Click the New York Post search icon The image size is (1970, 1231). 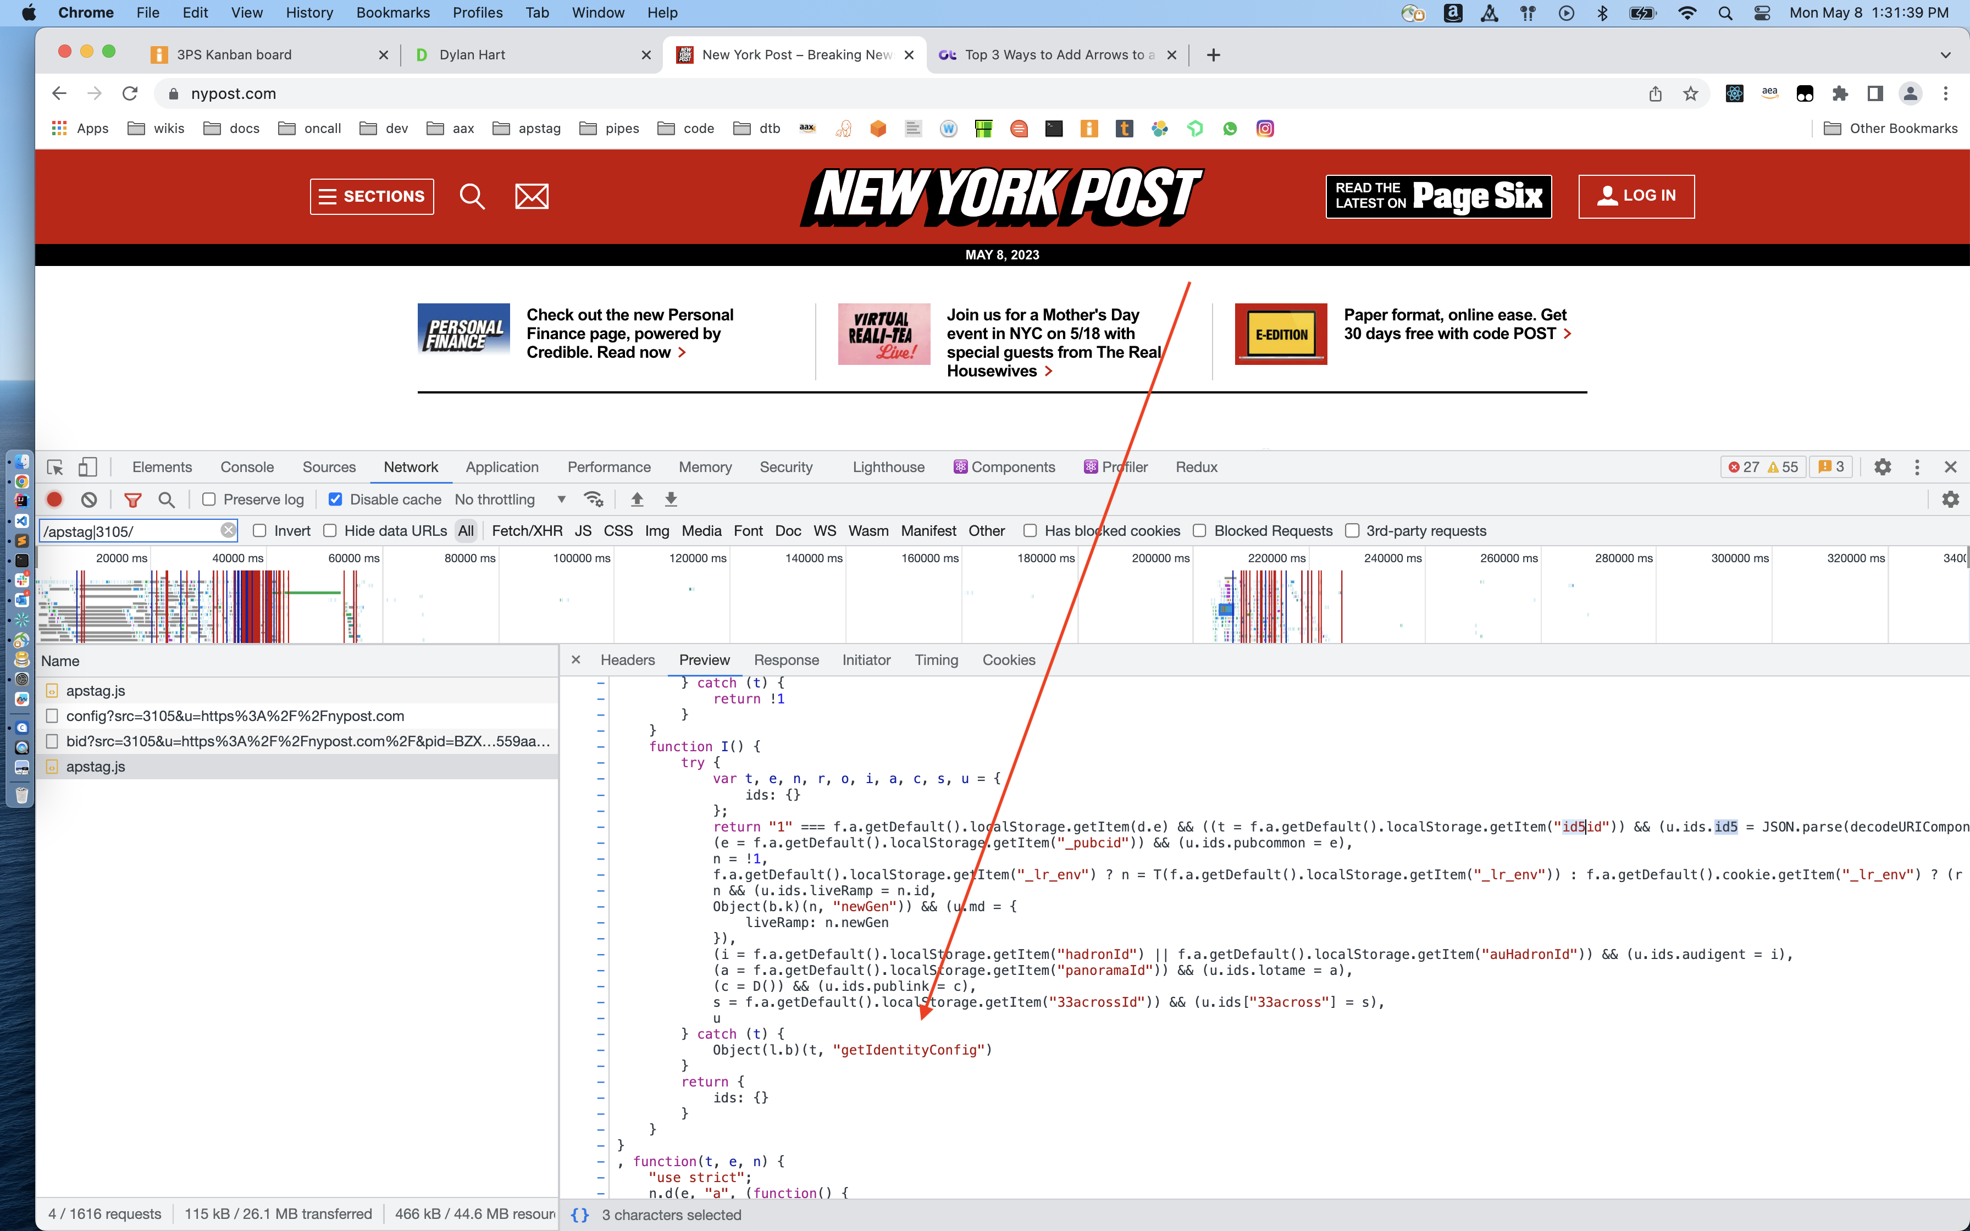[472, 196]
